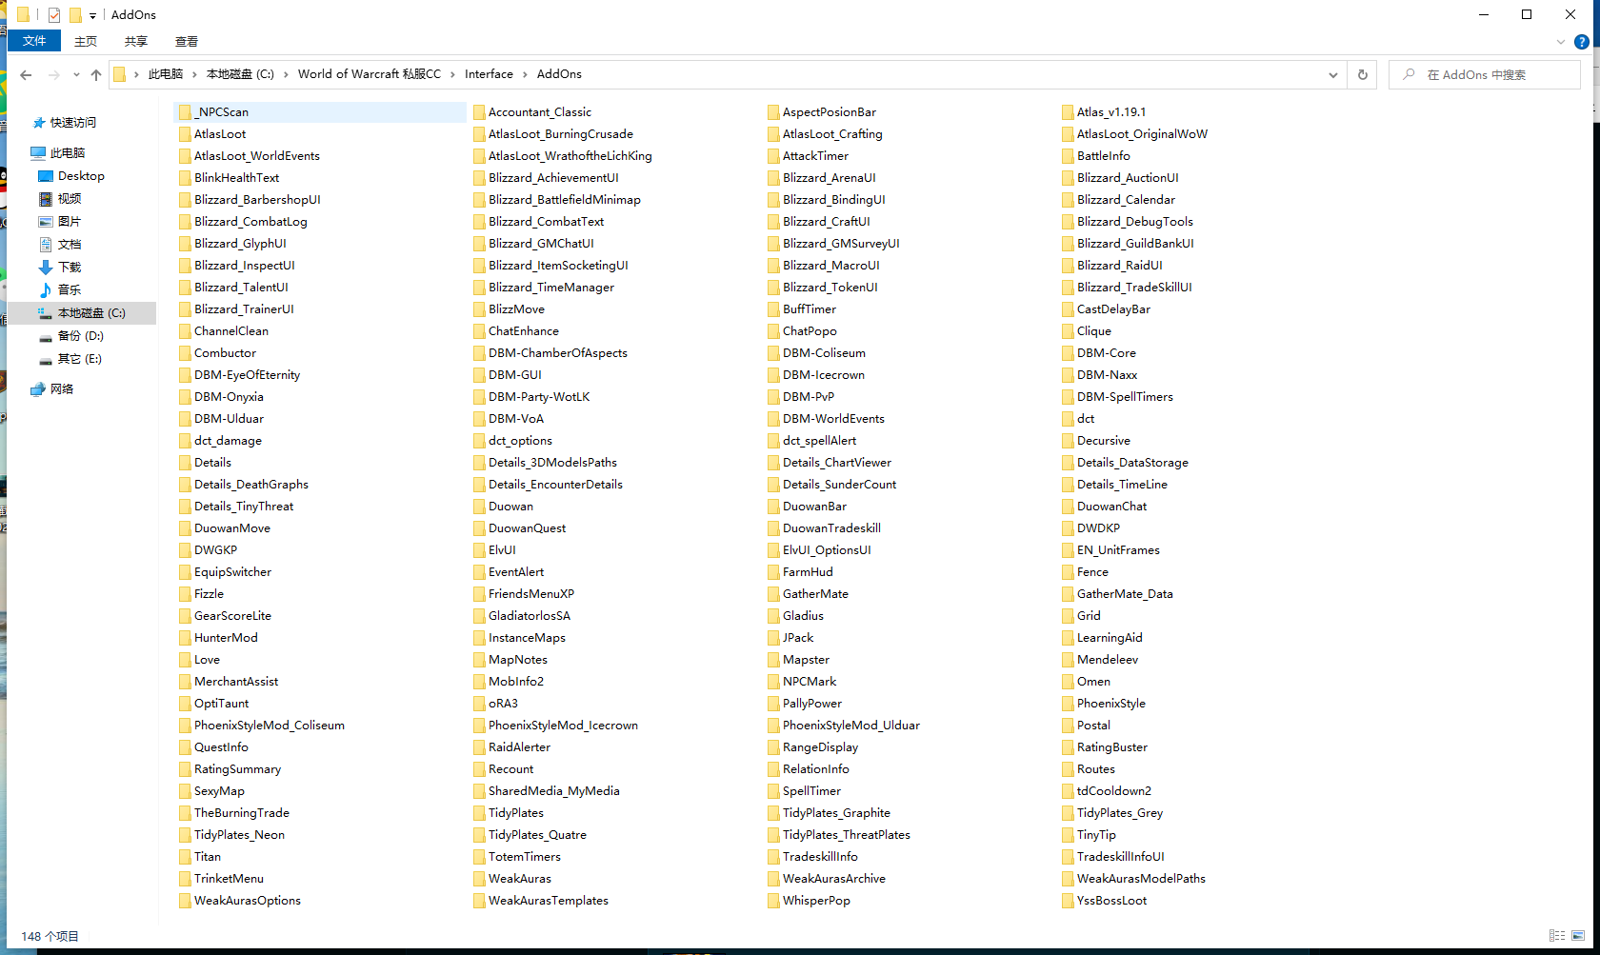Switch to the 查看 (View) ribbon tab
This screenshot has width=1600, height=955.
coord(187,41)
